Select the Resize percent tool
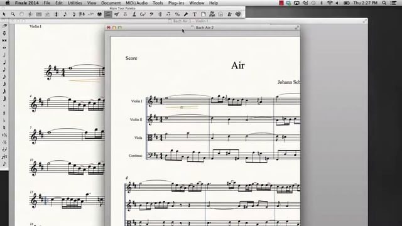 tap(177, 14)
